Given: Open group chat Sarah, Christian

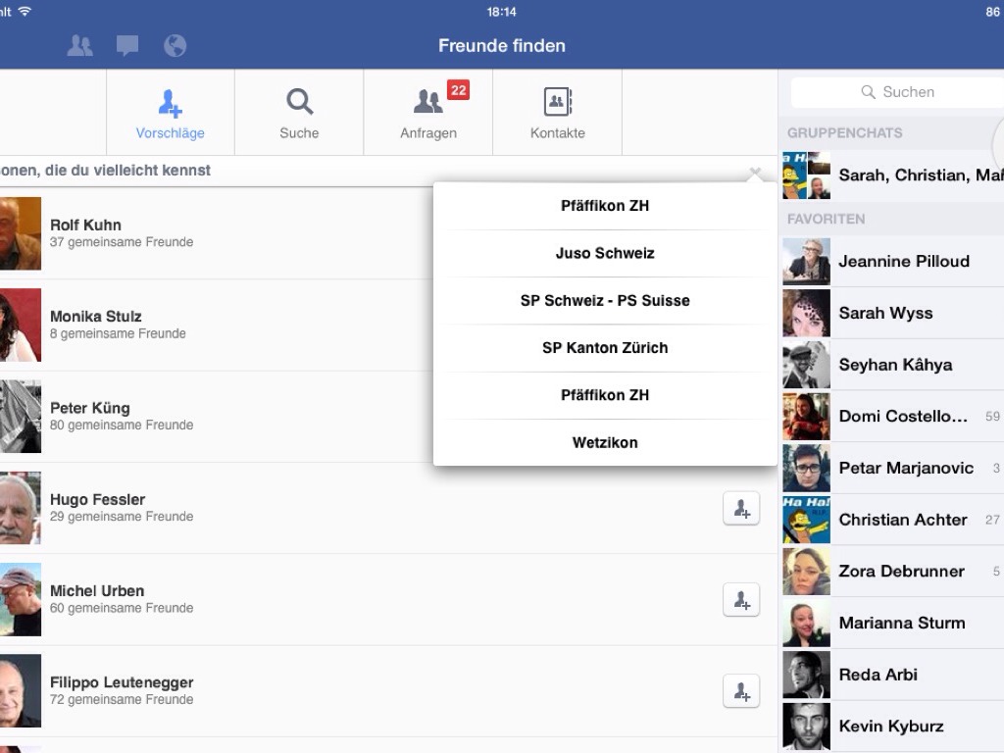Looking at the screenshot, I should 902,176.
